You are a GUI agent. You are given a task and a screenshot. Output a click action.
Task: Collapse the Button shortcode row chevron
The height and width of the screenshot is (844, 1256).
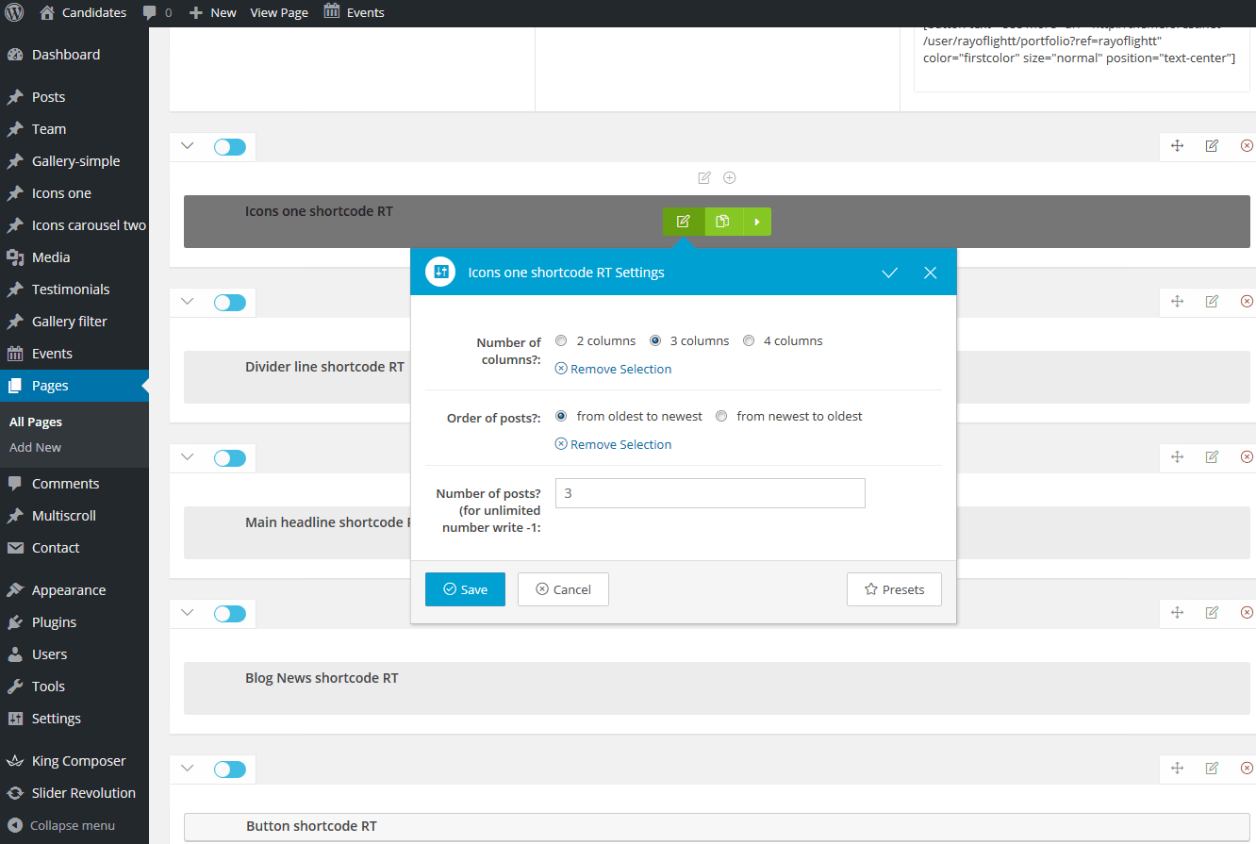pos(187,769)
